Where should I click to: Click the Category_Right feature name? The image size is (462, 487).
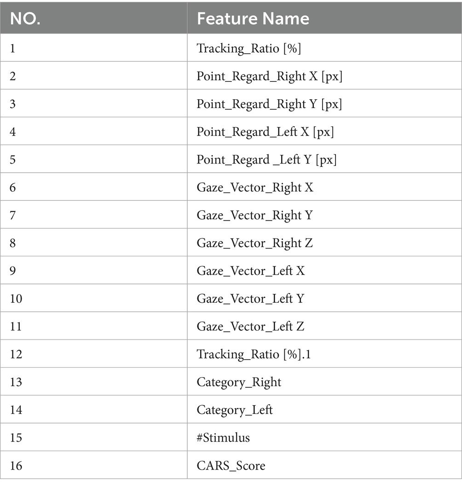239,382
